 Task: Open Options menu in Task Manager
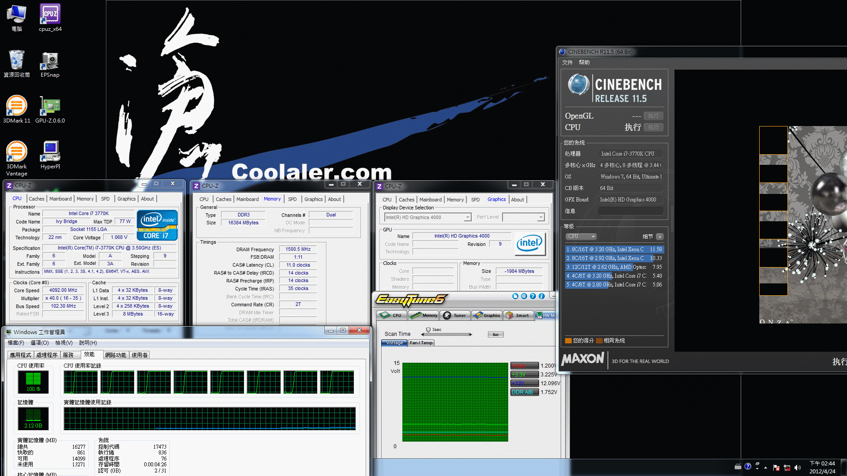[x=40, y=343]
